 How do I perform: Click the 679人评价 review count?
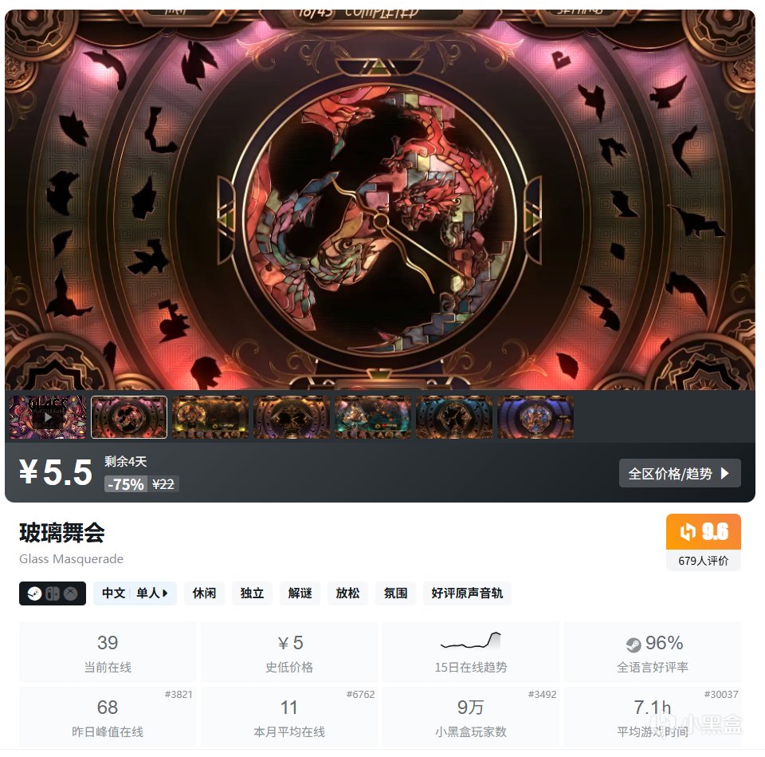pyautogui.click(x=703, y=561)
